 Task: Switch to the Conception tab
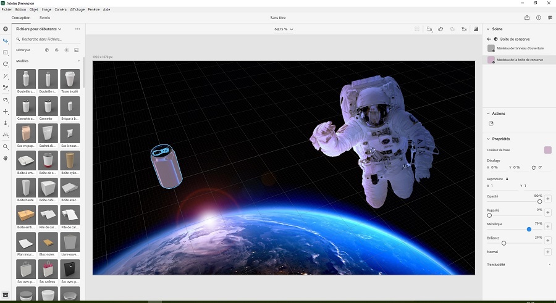21,18
